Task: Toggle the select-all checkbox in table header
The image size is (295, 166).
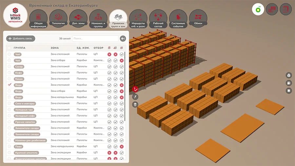Action: (x=9, y=48)
